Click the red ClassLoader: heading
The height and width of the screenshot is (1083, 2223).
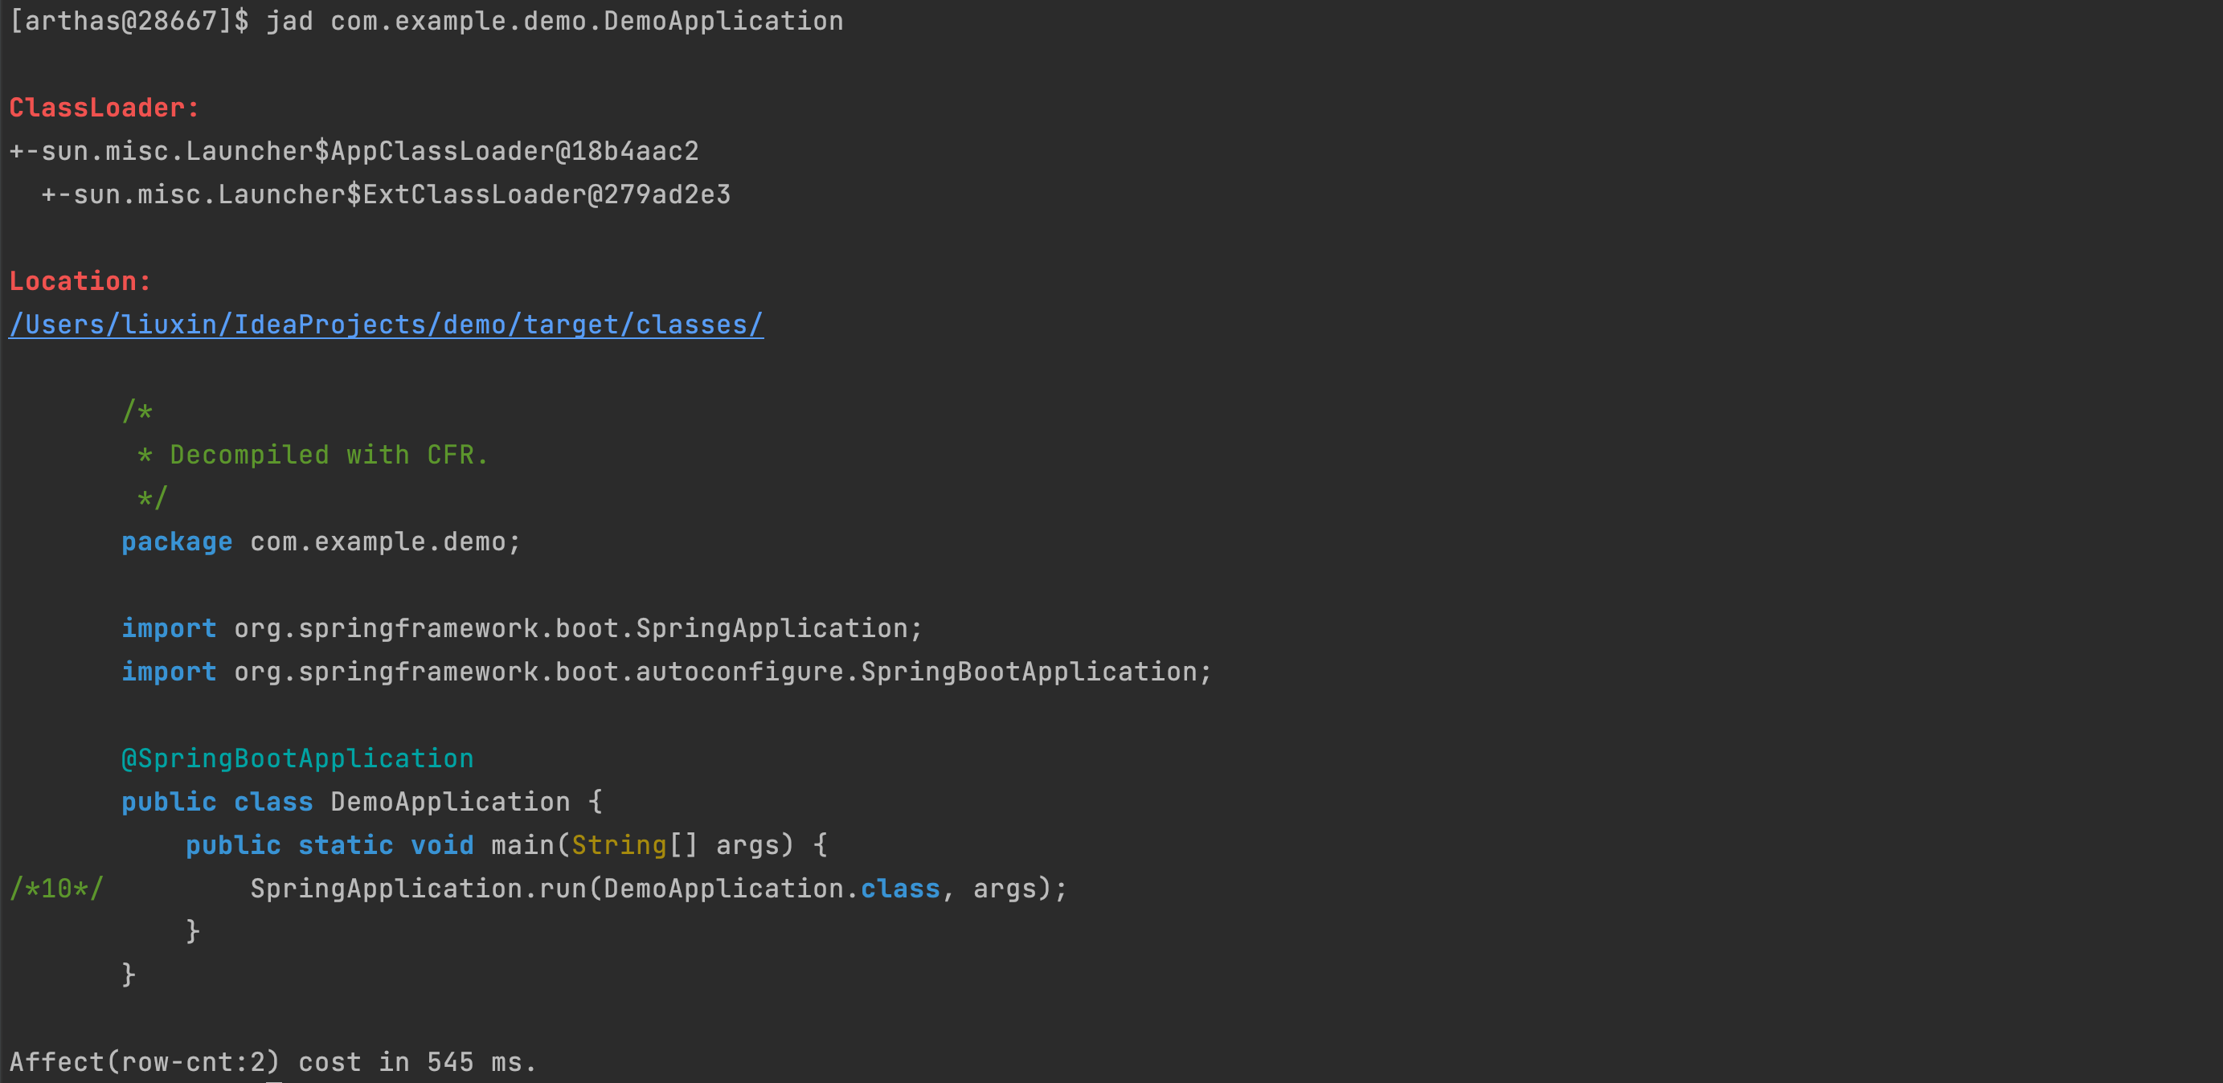(x=104, y=108)
